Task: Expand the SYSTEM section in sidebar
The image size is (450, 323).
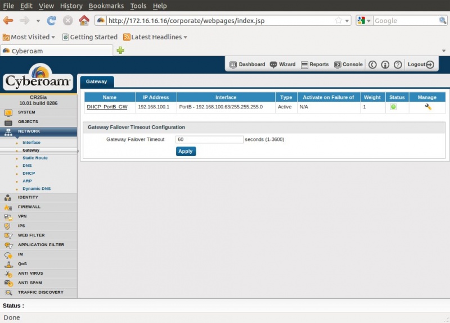Action: click(26, 112)
